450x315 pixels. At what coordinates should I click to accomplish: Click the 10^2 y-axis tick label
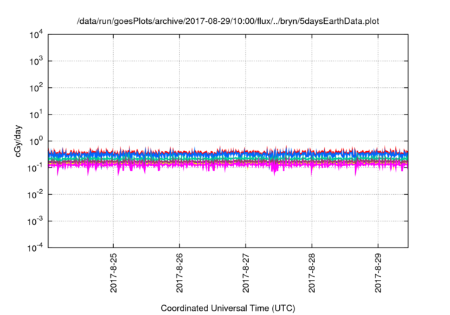coord(37,88)
